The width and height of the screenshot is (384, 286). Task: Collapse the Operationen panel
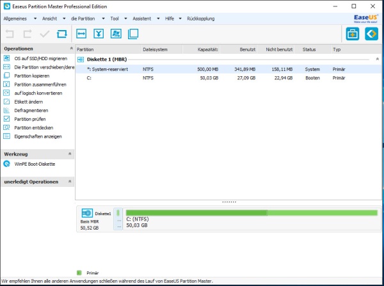click(x=71, y=48)
